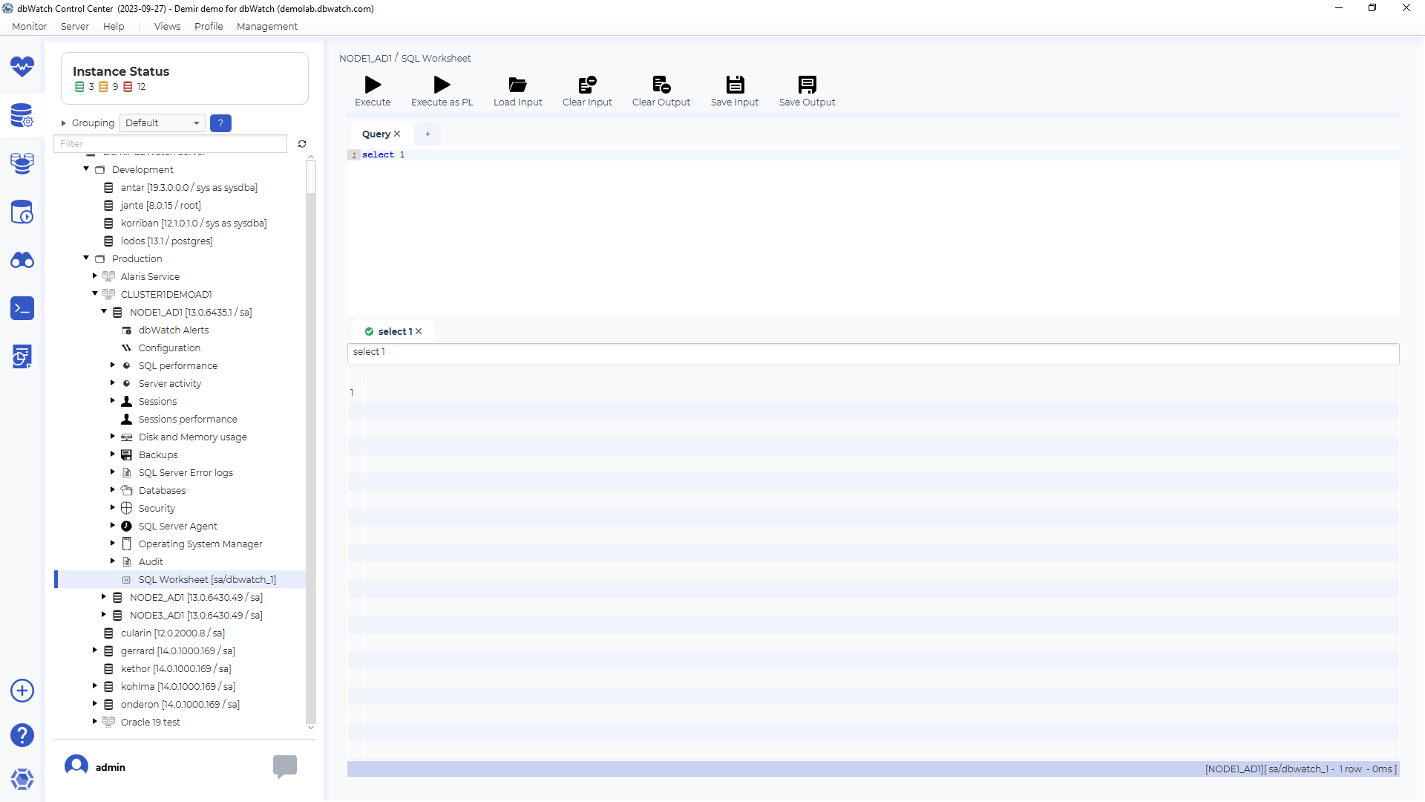This screenshot has width=1425, height=802.
Task: Collapse CLUSTER1DEMOAD1 node
Action: [x=95, y=294]
